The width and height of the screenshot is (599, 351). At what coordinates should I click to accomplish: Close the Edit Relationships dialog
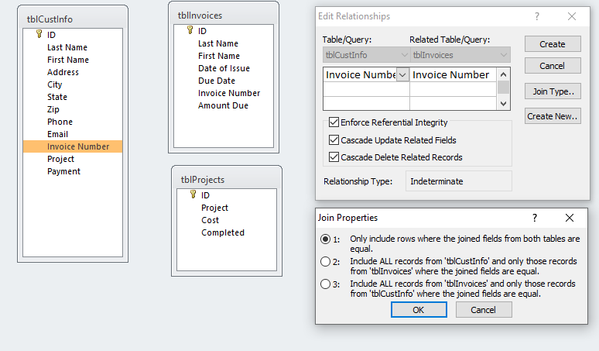[572, 16]
